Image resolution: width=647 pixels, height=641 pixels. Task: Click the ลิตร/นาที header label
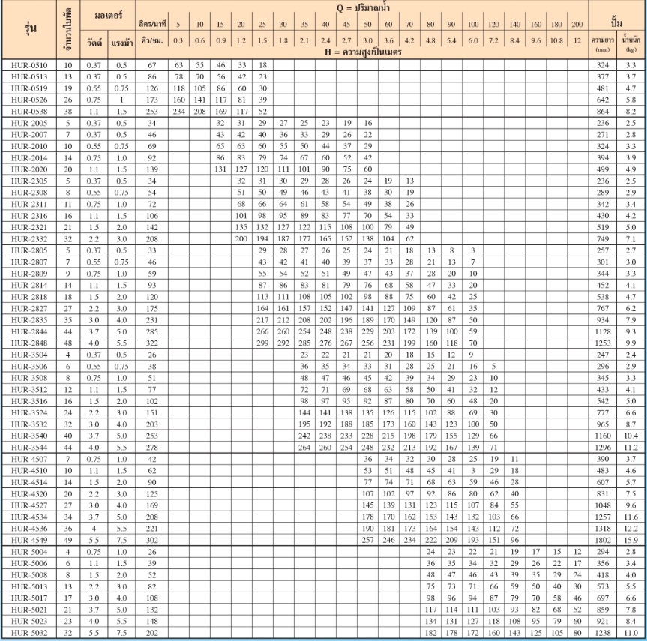click(x=152, y=24)
